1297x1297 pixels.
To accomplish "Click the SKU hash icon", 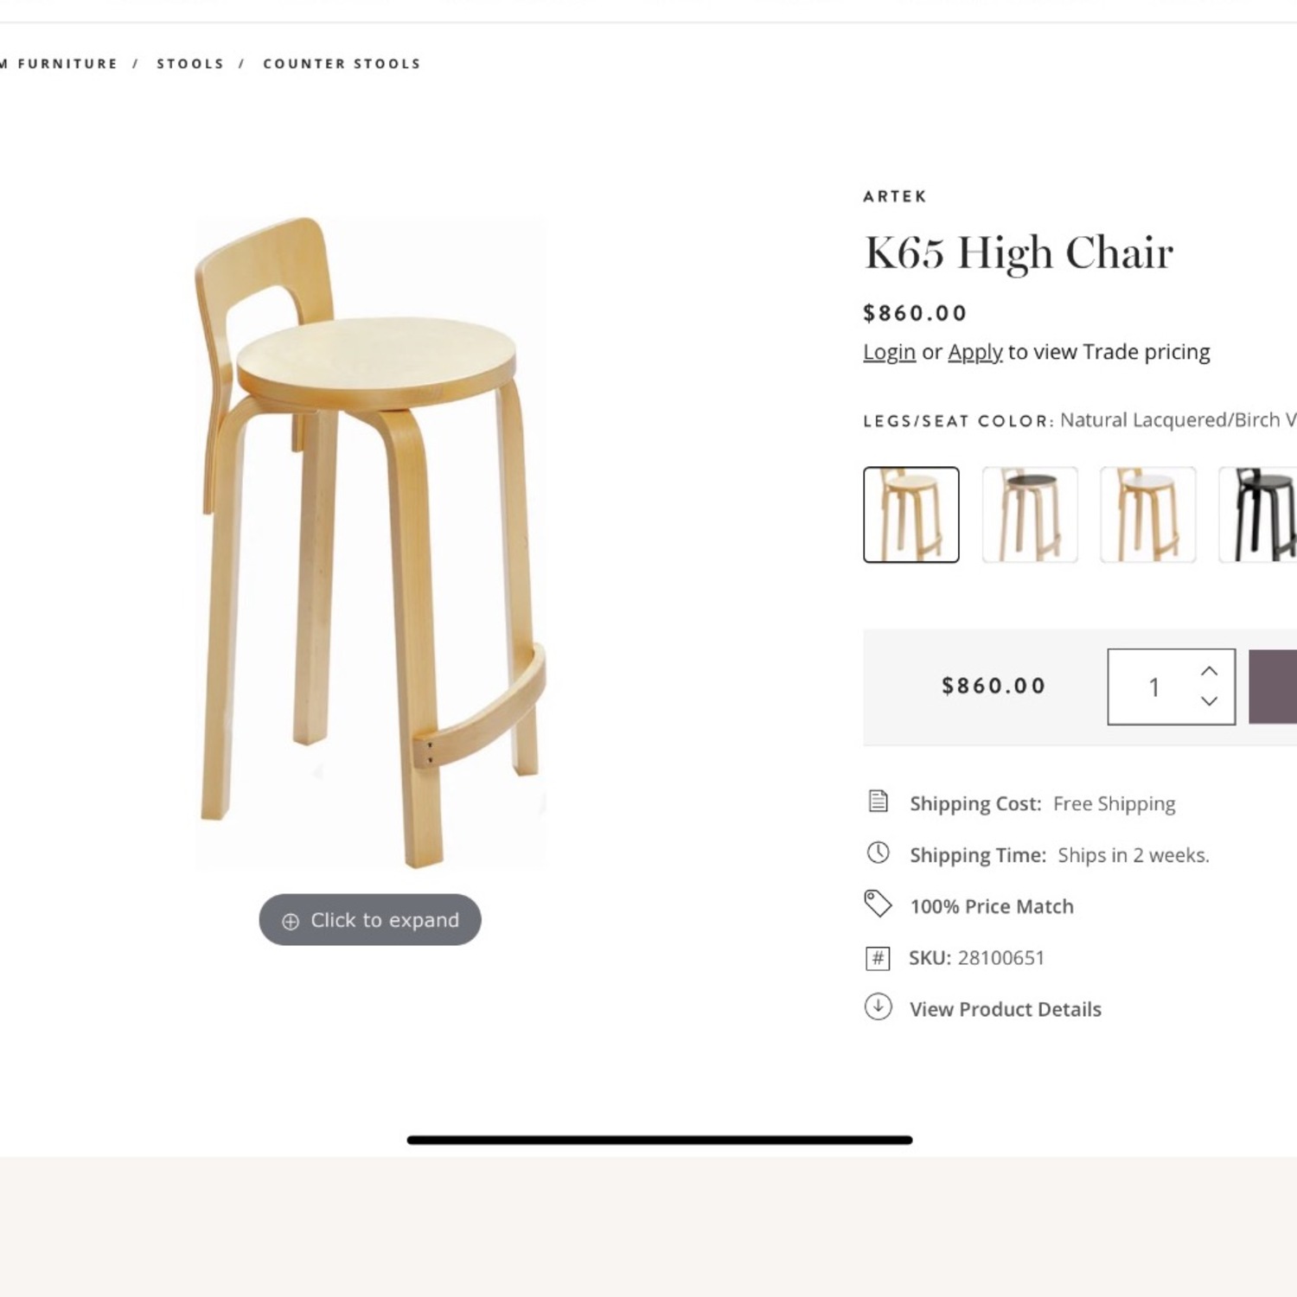I will (x=879, y=957).
